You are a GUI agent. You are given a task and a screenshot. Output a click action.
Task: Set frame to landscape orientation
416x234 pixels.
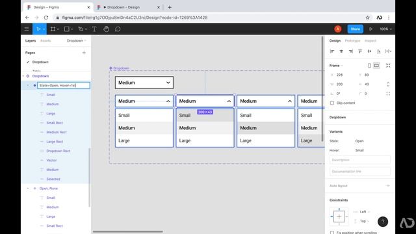click(x=376, y=66)
